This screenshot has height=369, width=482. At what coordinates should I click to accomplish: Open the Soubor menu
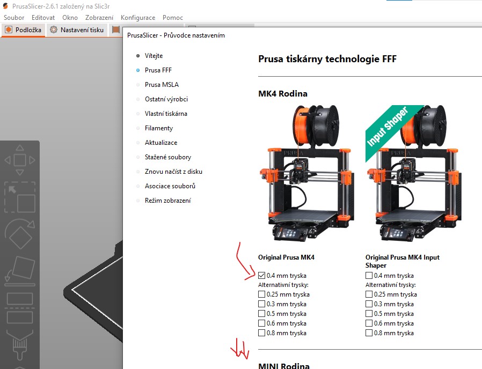tap(14, 18)
